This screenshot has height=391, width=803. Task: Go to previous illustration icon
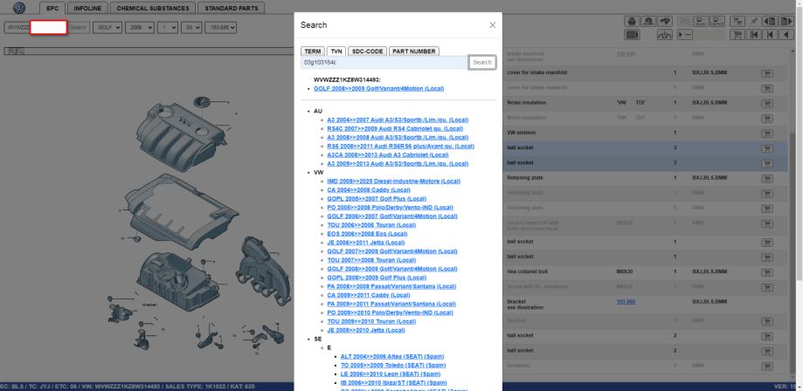click(x=770, y=22)
